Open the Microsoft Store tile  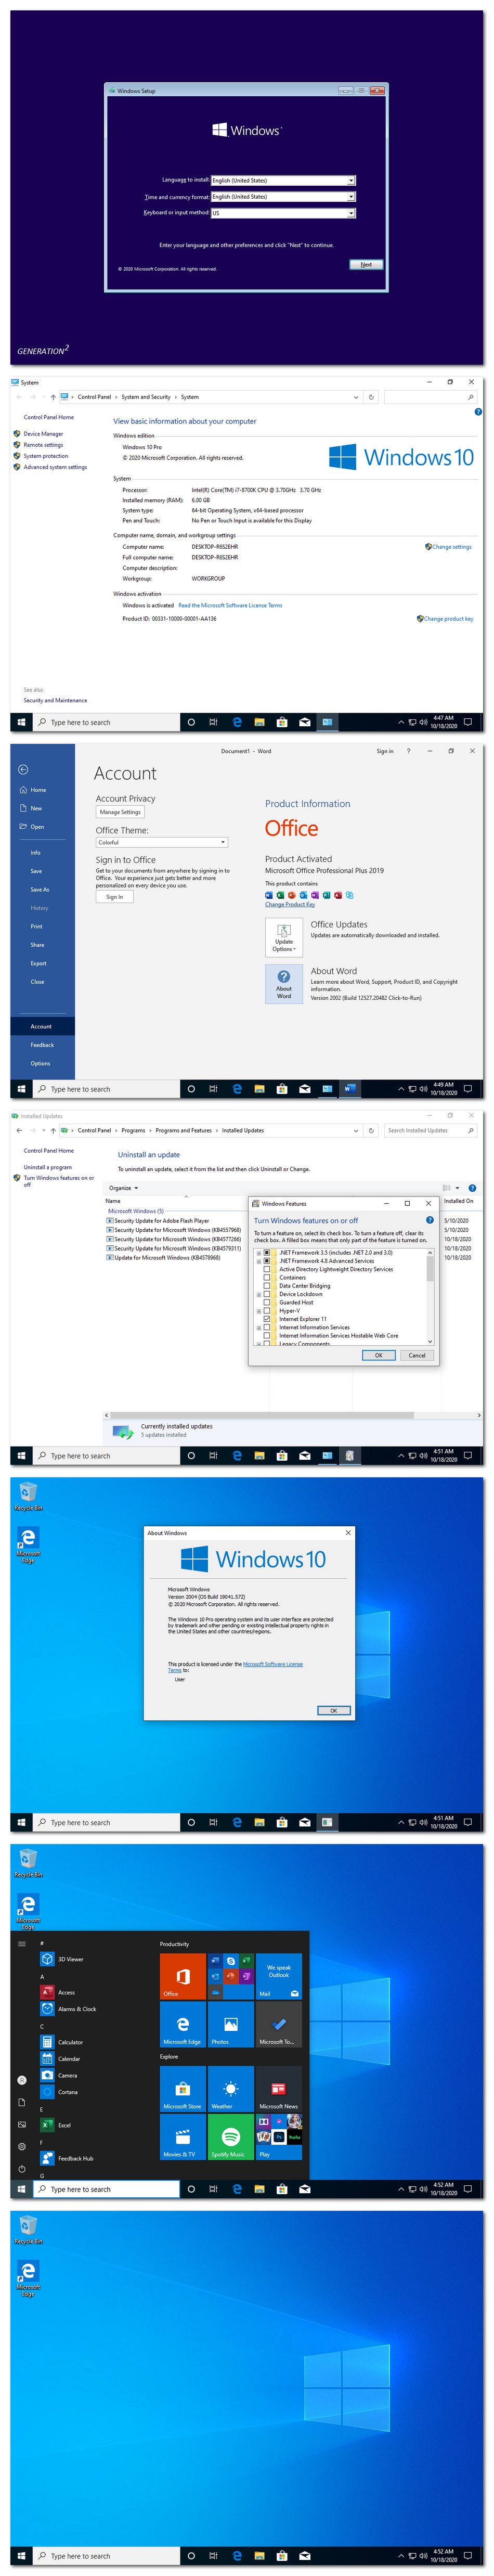point(182,2089)
